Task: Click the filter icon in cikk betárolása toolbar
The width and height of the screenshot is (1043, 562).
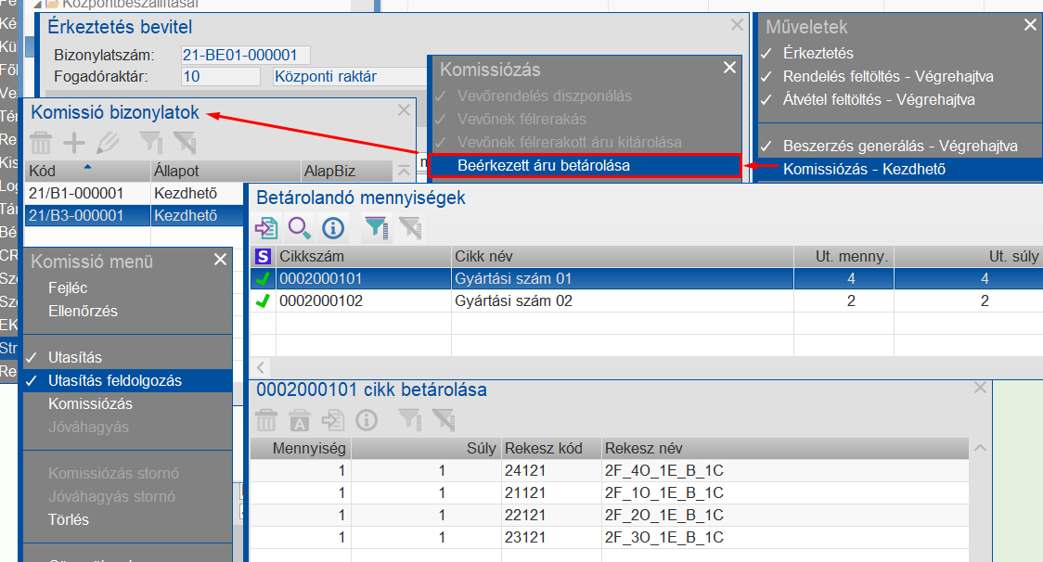Action: (x=410, y=420)
